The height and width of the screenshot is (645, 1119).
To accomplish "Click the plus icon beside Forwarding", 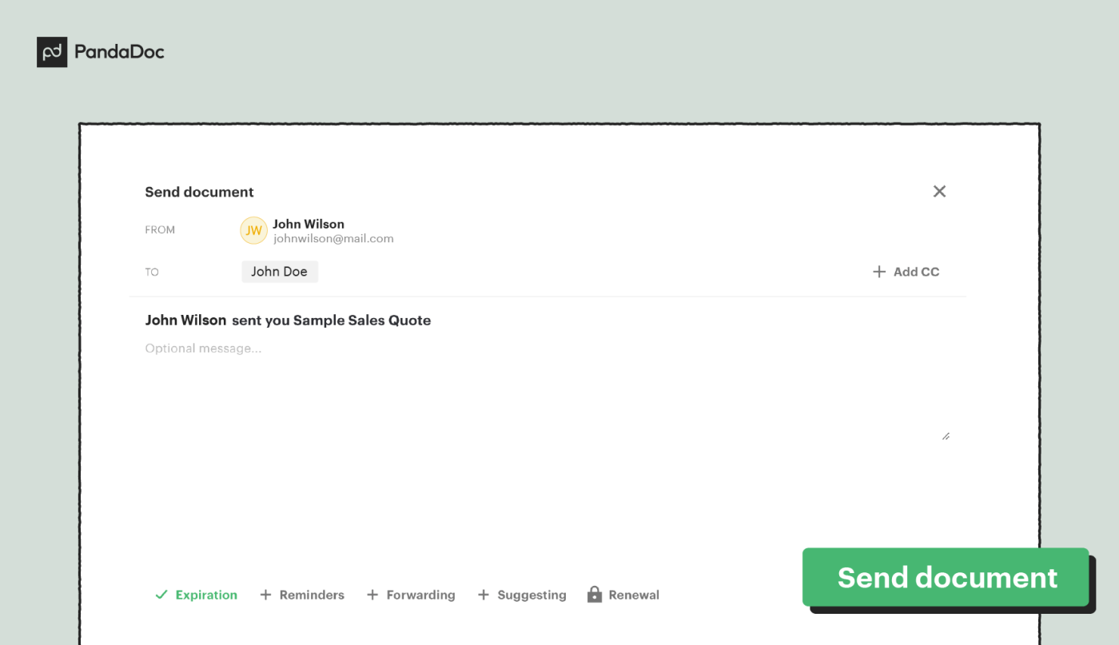I will coord(372,595).
